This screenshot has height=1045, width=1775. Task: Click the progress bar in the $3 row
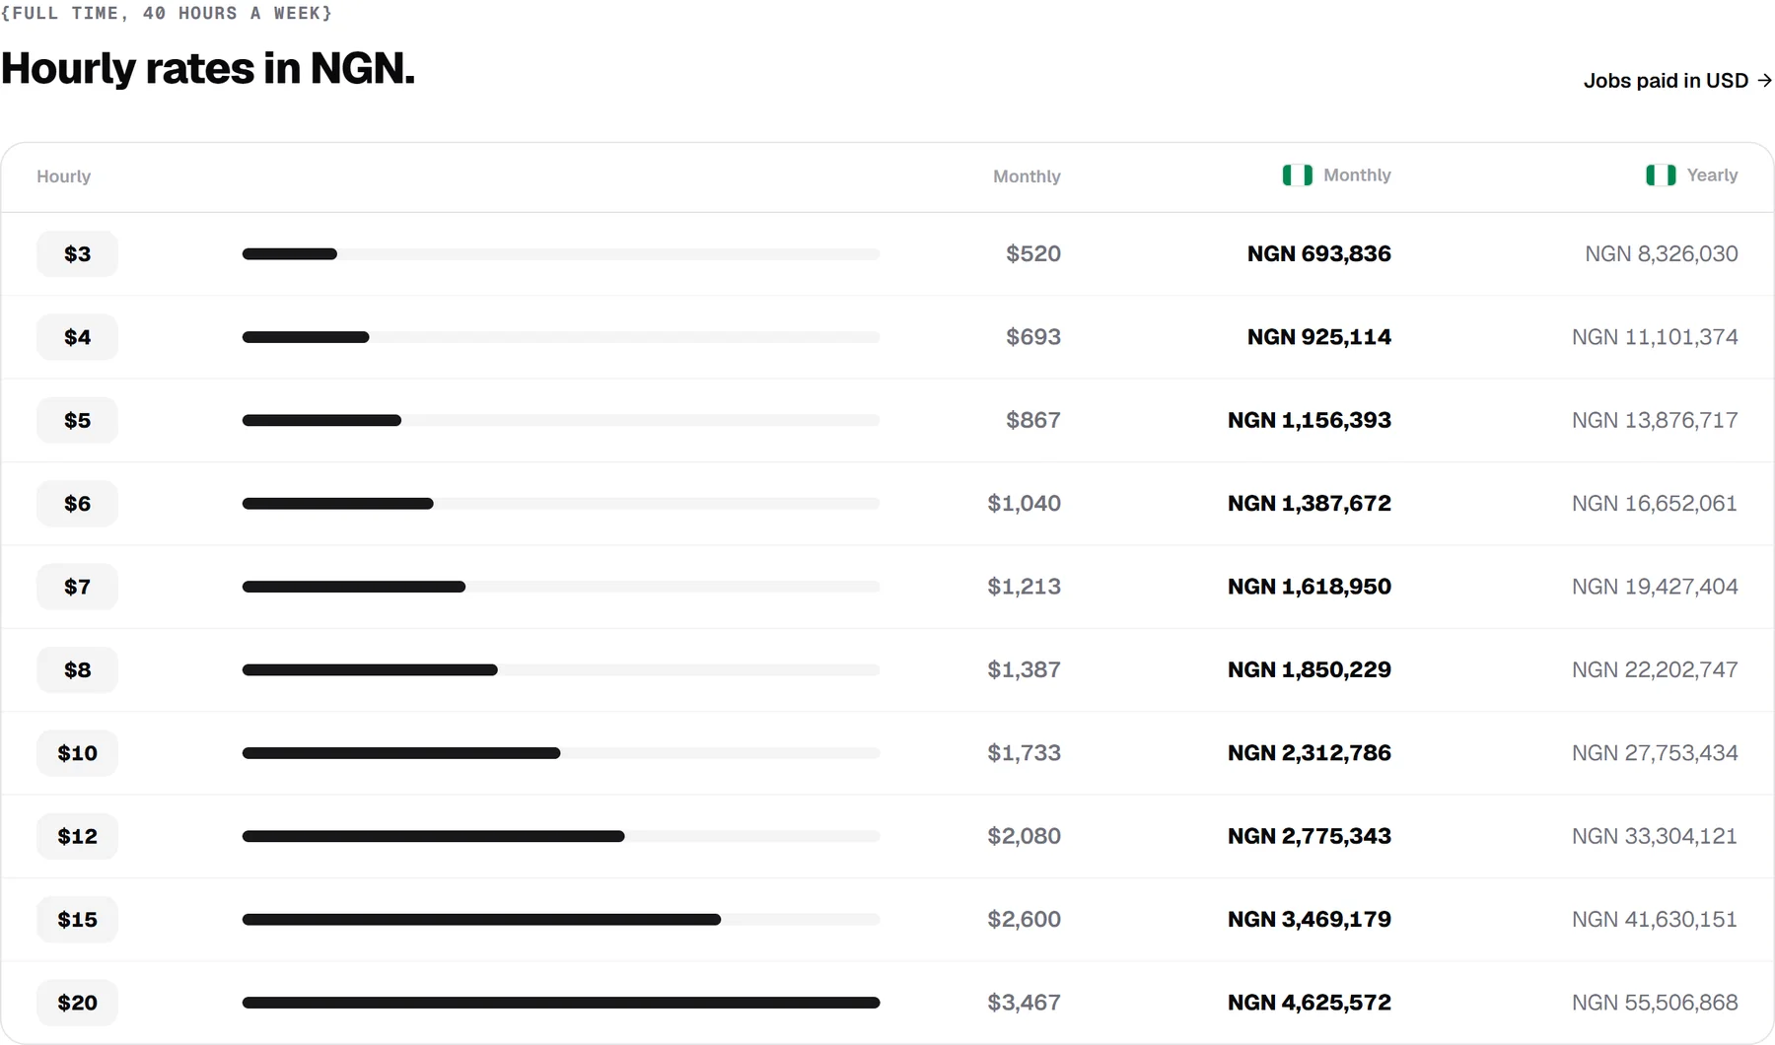pyautogui.click(x=561, y=254)
